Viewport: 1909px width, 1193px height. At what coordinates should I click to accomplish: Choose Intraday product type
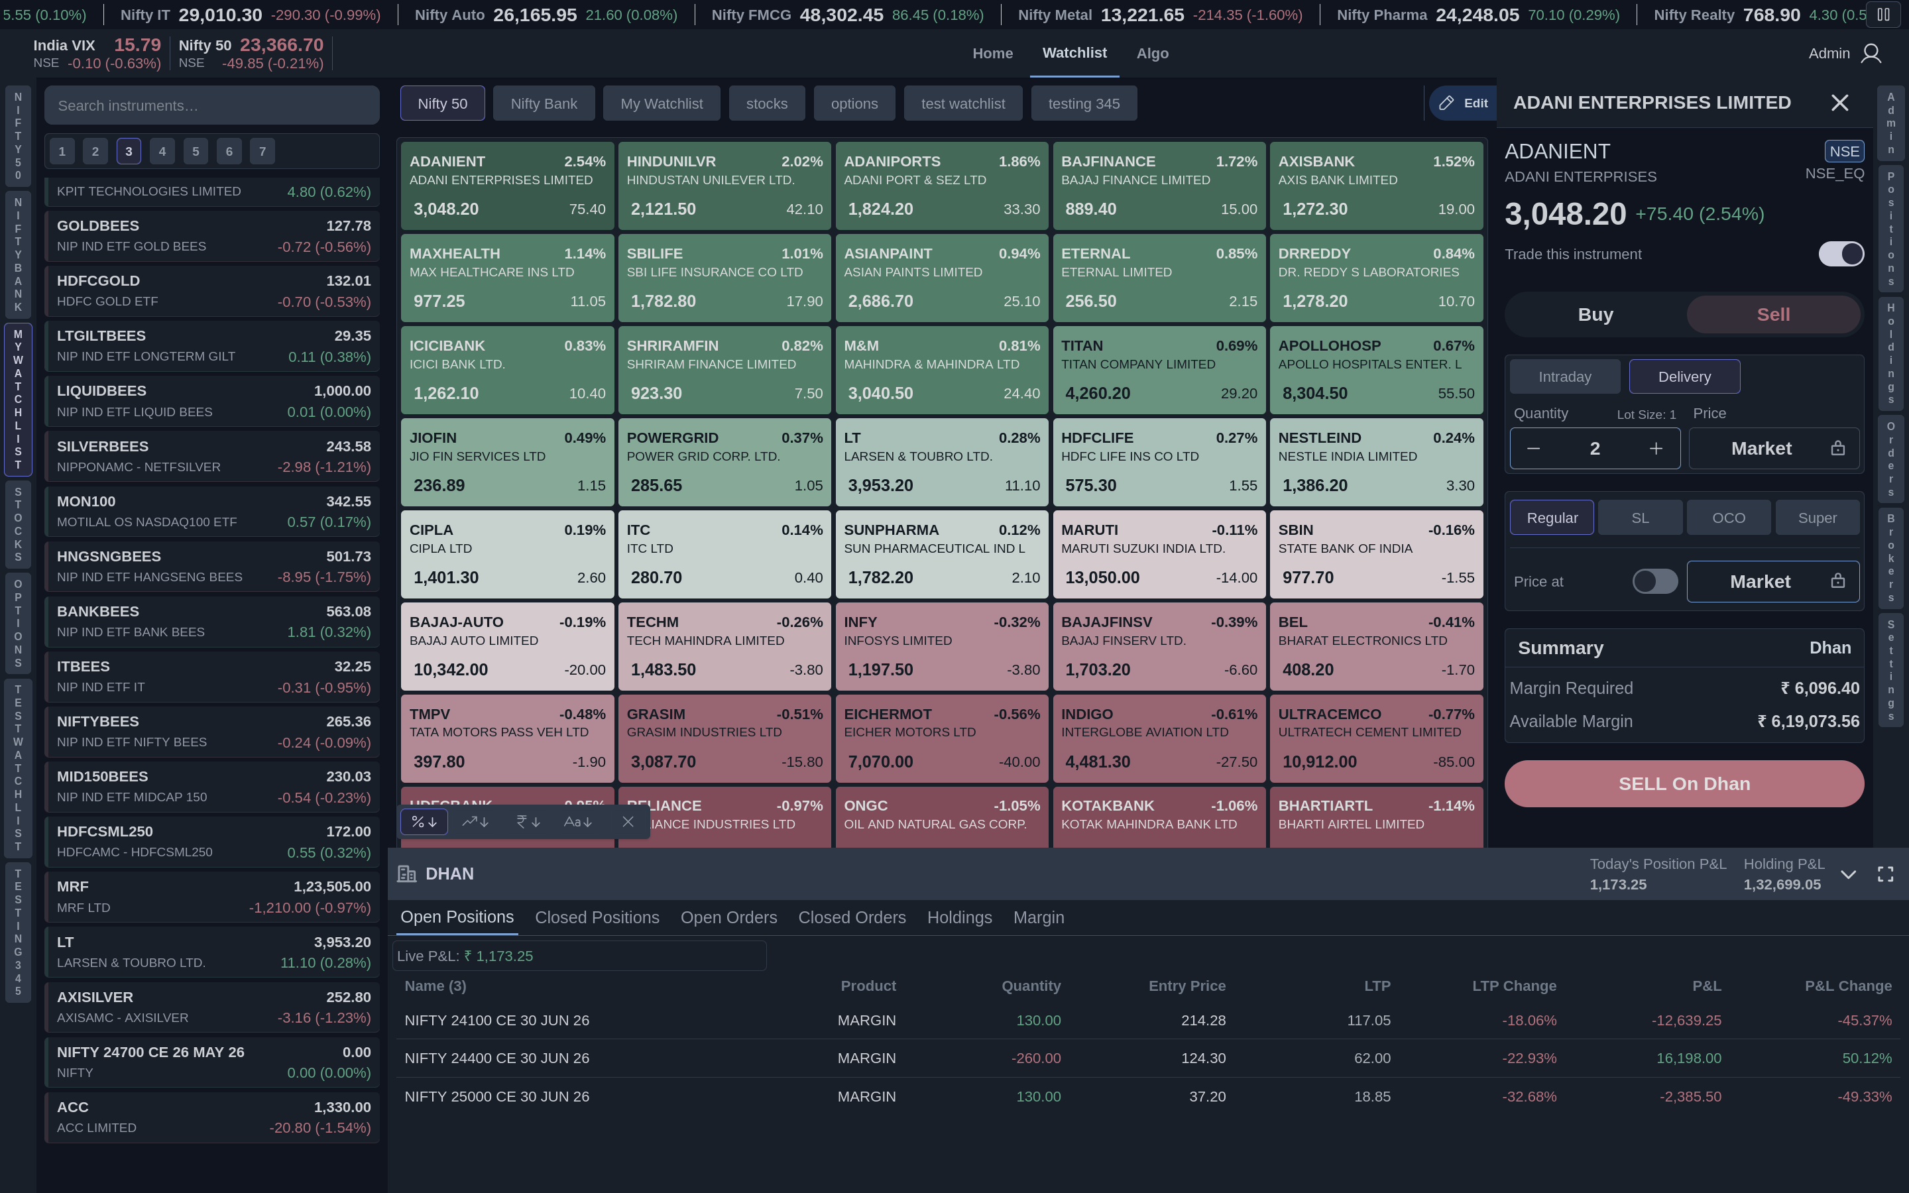coord(1564,376)
